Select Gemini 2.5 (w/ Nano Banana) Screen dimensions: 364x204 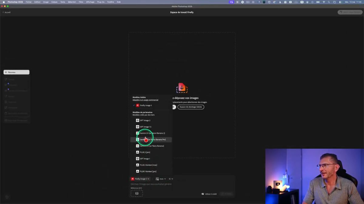pos(151,146)
